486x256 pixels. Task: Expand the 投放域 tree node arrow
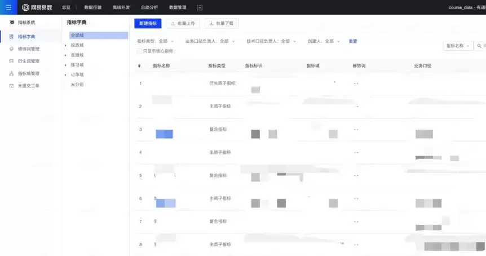65,46
